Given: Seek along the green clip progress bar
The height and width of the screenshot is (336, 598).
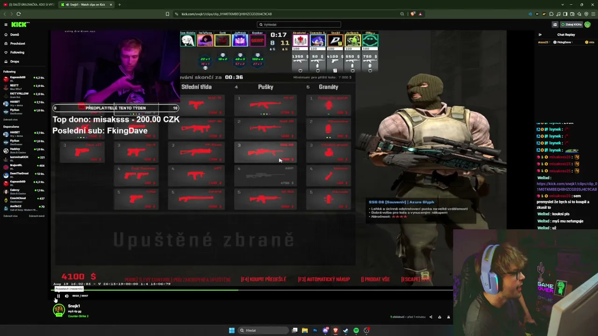Looking at the screenshot, I should (x=252, y=290).
